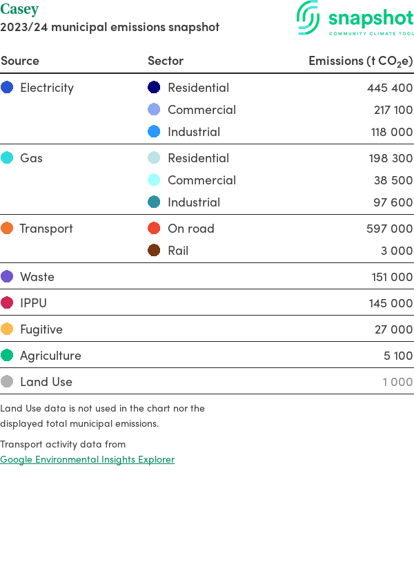Click the red IPPU source dot
The height and width of the screenshot is (587, 414).
tap(7, 303)
